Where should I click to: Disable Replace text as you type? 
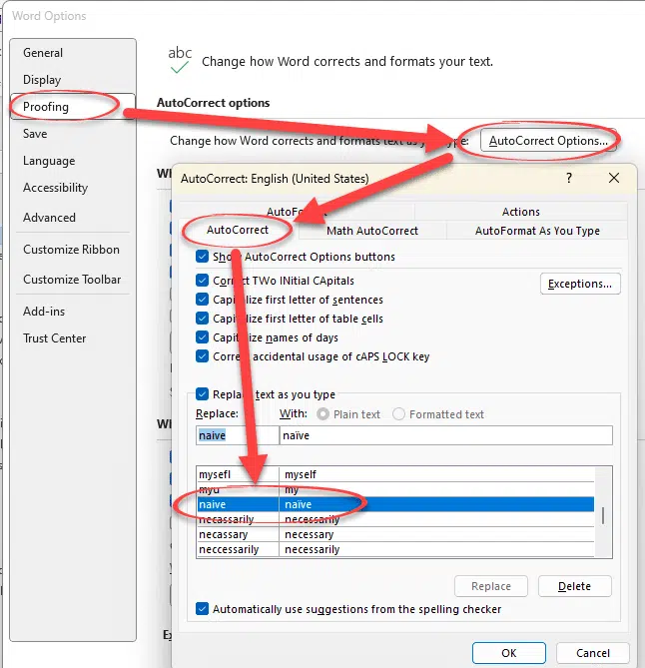pyautogui.click(x=203, y=394)
